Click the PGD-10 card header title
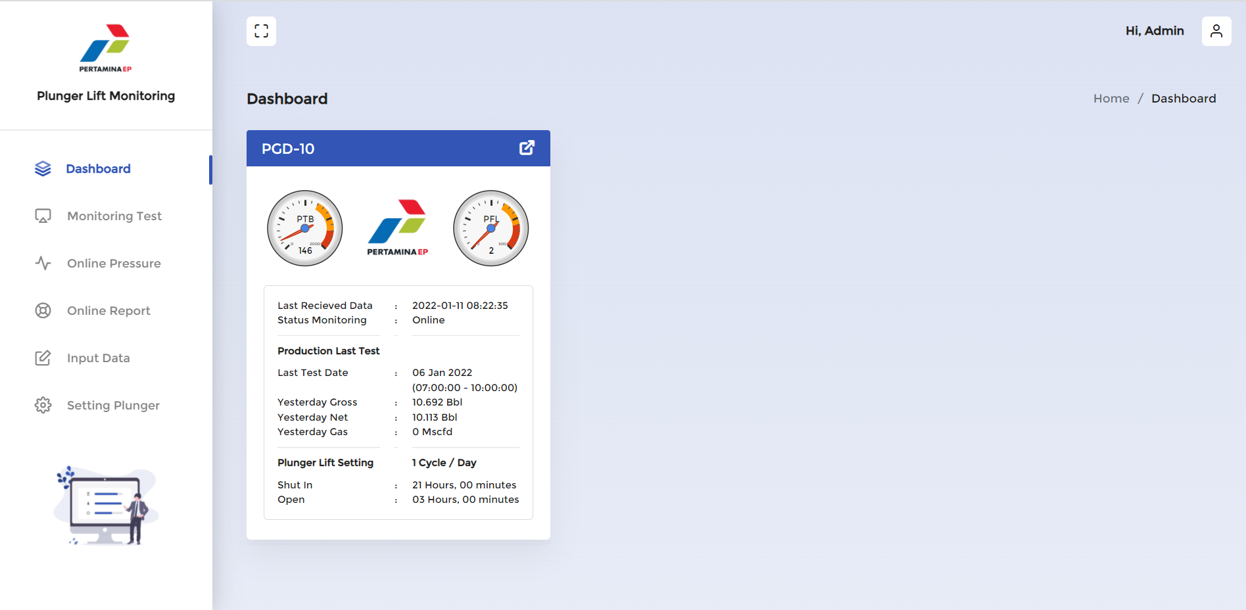1246x610 pixels. click(288, 149)
